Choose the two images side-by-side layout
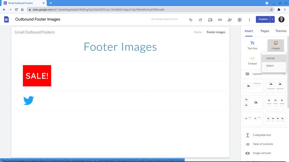This screenshot has height=162, width=289. coord(275,86)
